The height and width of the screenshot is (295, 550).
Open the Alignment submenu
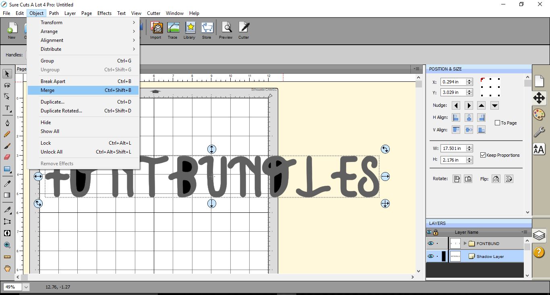[x=83, y=40]
